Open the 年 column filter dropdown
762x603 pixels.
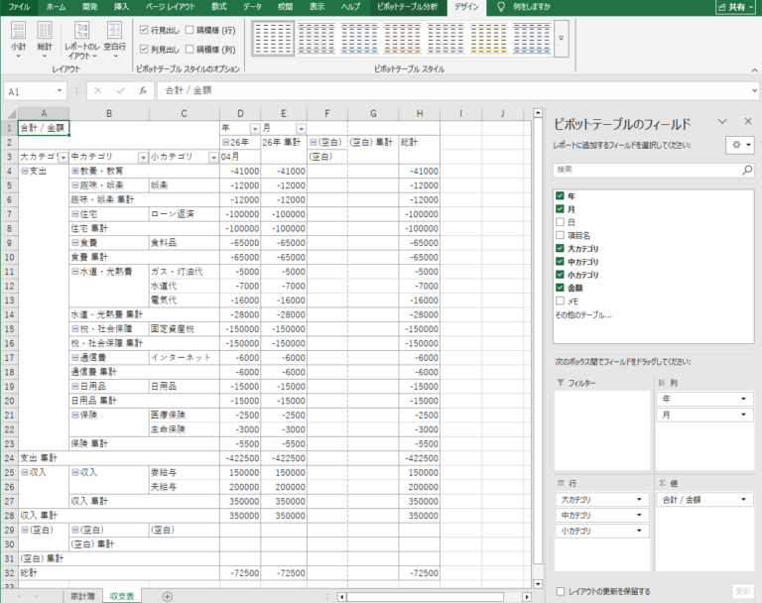point(255,129)
